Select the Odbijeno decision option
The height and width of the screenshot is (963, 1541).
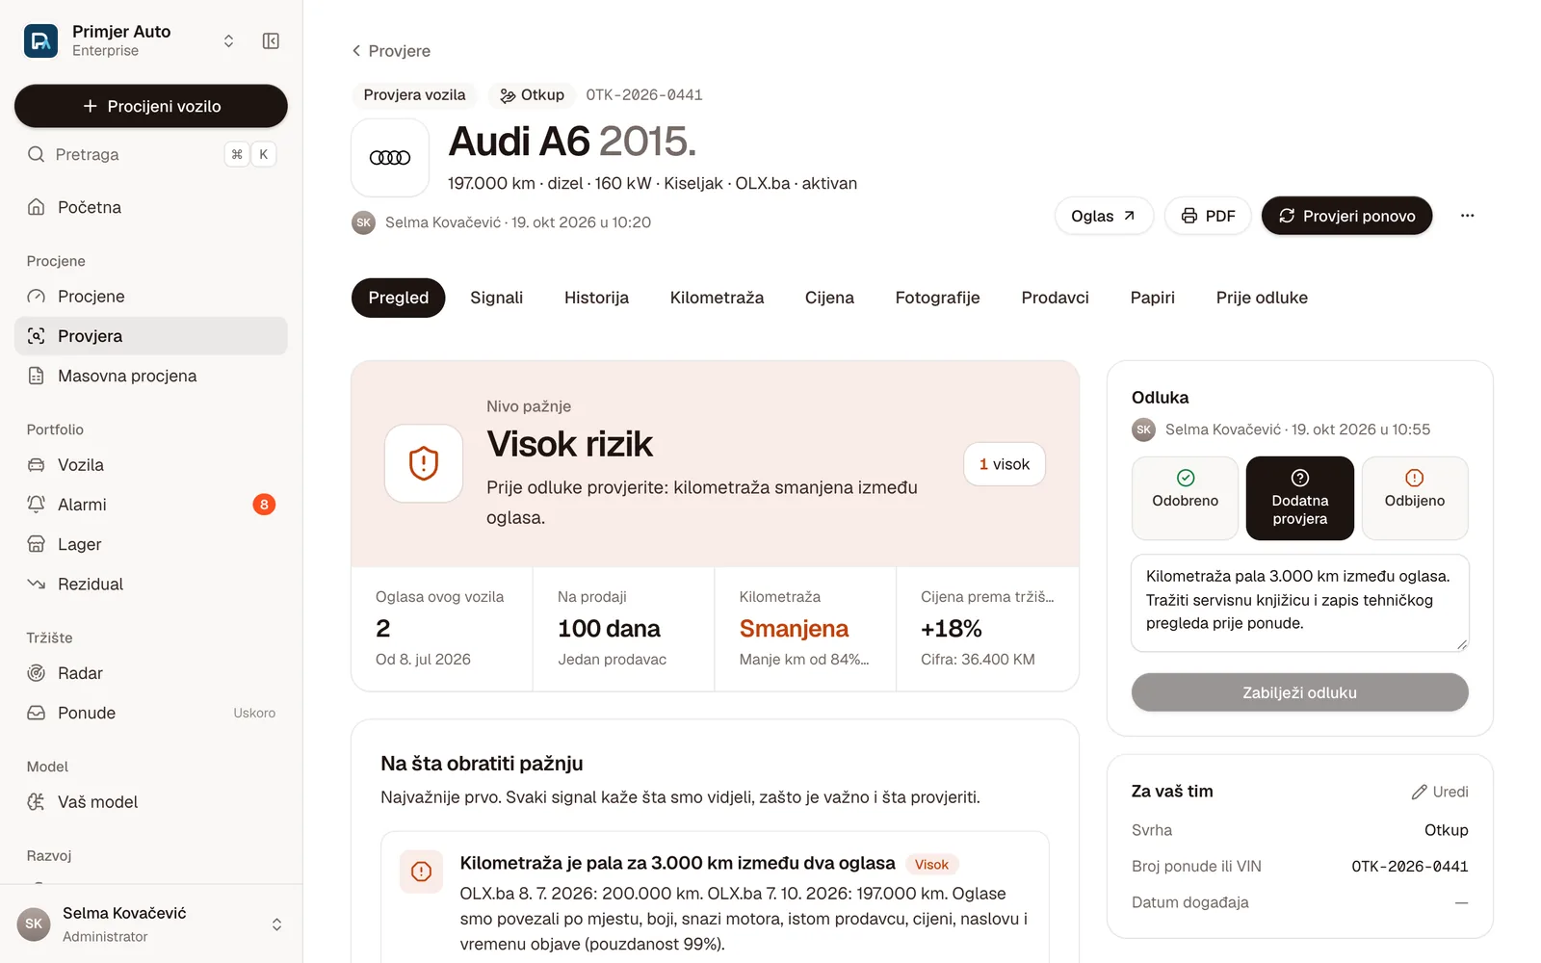pos(1415,498)
